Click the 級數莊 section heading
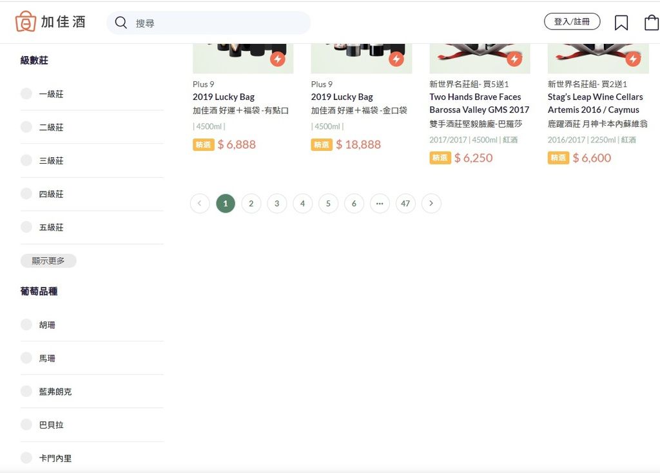Image resolution: width=660 pixels, height=473 pixels. tap(34, 60)
